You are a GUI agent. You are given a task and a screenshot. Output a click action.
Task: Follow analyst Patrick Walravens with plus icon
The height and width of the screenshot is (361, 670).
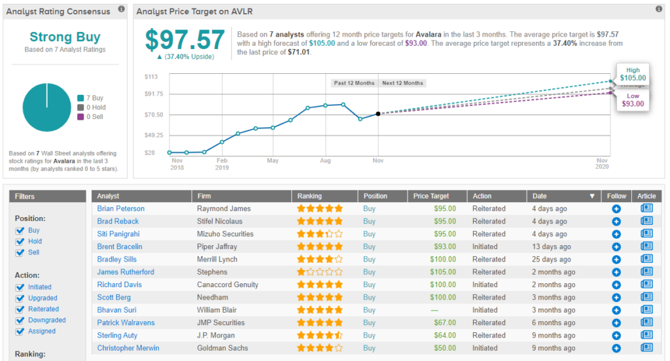point(616,323)
